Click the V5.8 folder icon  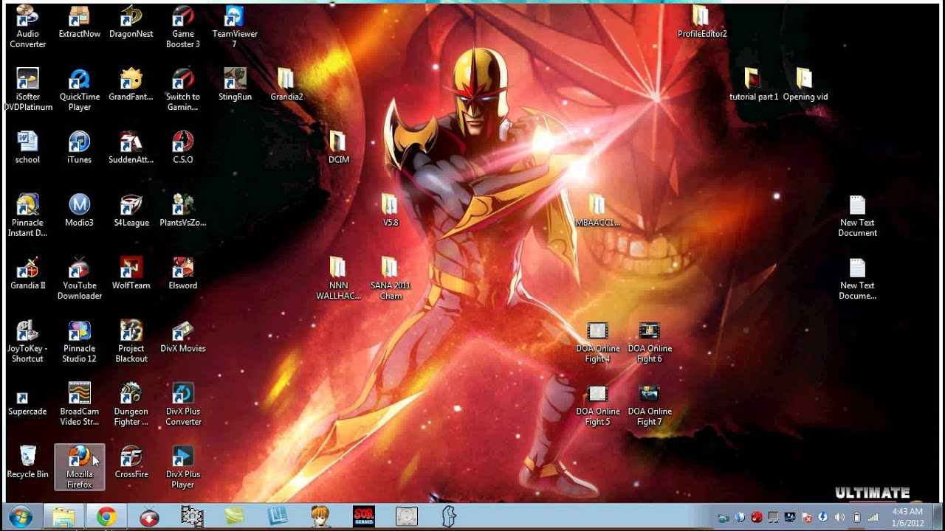point(391,209)
